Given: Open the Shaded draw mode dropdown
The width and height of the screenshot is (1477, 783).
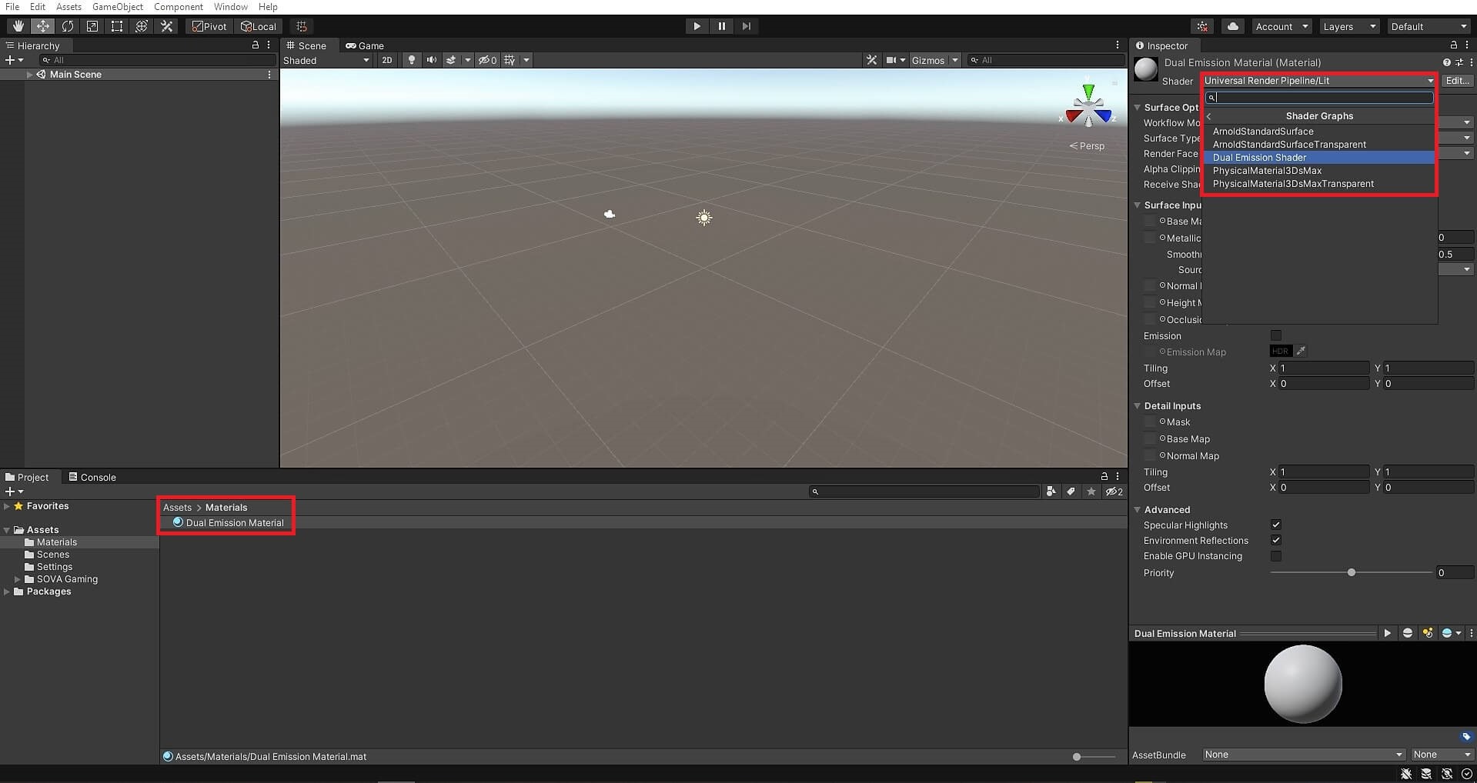Looking at the screenshot, I should coord(326,60).
